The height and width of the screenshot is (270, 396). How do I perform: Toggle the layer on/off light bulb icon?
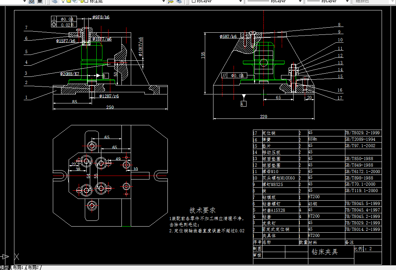[x=63, y=1]
